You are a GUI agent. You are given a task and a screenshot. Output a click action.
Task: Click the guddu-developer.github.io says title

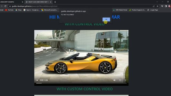(x=73, y=11)
